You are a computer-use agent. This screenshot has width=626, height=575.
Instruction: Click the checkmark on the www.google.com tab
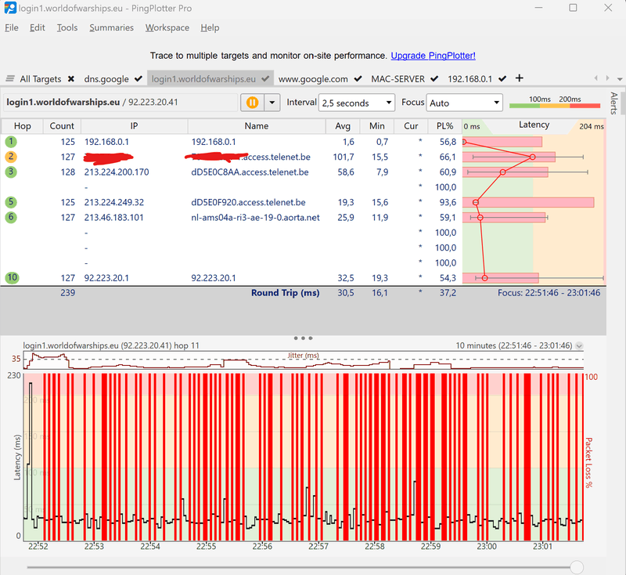pyautogui.click(x=358, y=79)
